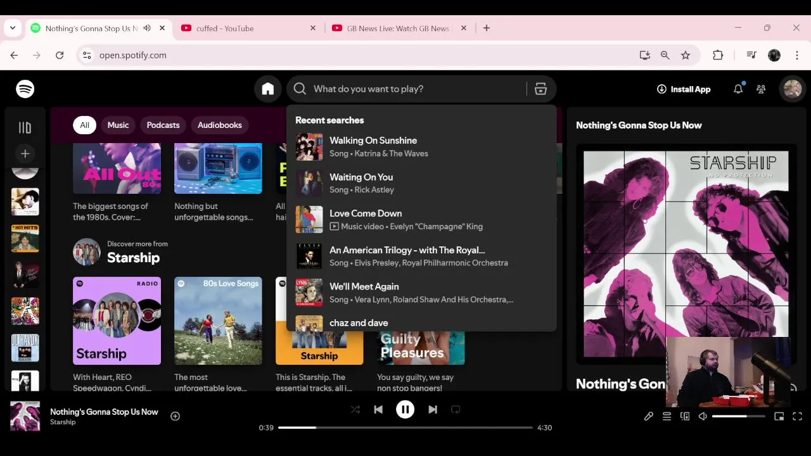Viewport: 811px width, 456px height.
Task: Select the All filter chip
Action: pyautogui.click(x=84, y=125)
